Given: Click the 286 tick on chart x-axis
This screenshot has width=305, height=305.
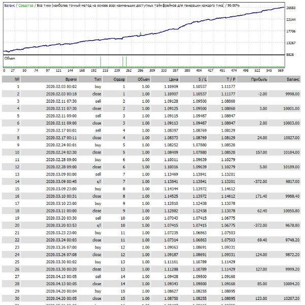Looking at the screenshot, I should [x=140, y=71].
